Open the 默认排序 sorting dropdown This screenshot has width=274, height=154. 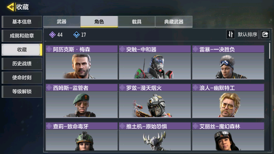tap(247, 34)
